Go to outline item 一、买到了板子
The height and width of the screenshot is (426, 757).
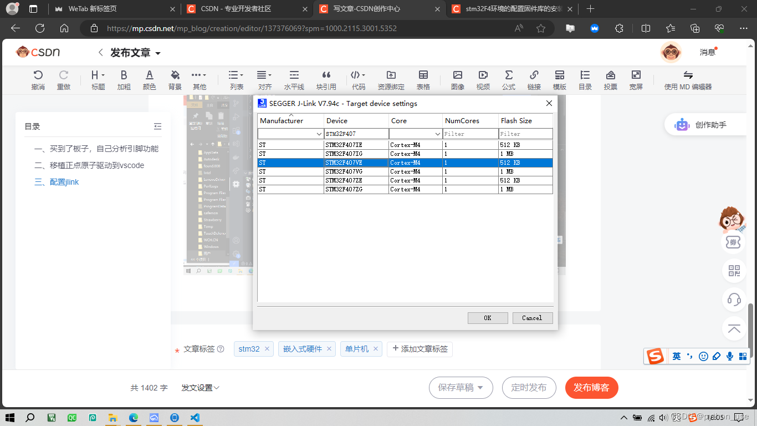click(96, 149)
